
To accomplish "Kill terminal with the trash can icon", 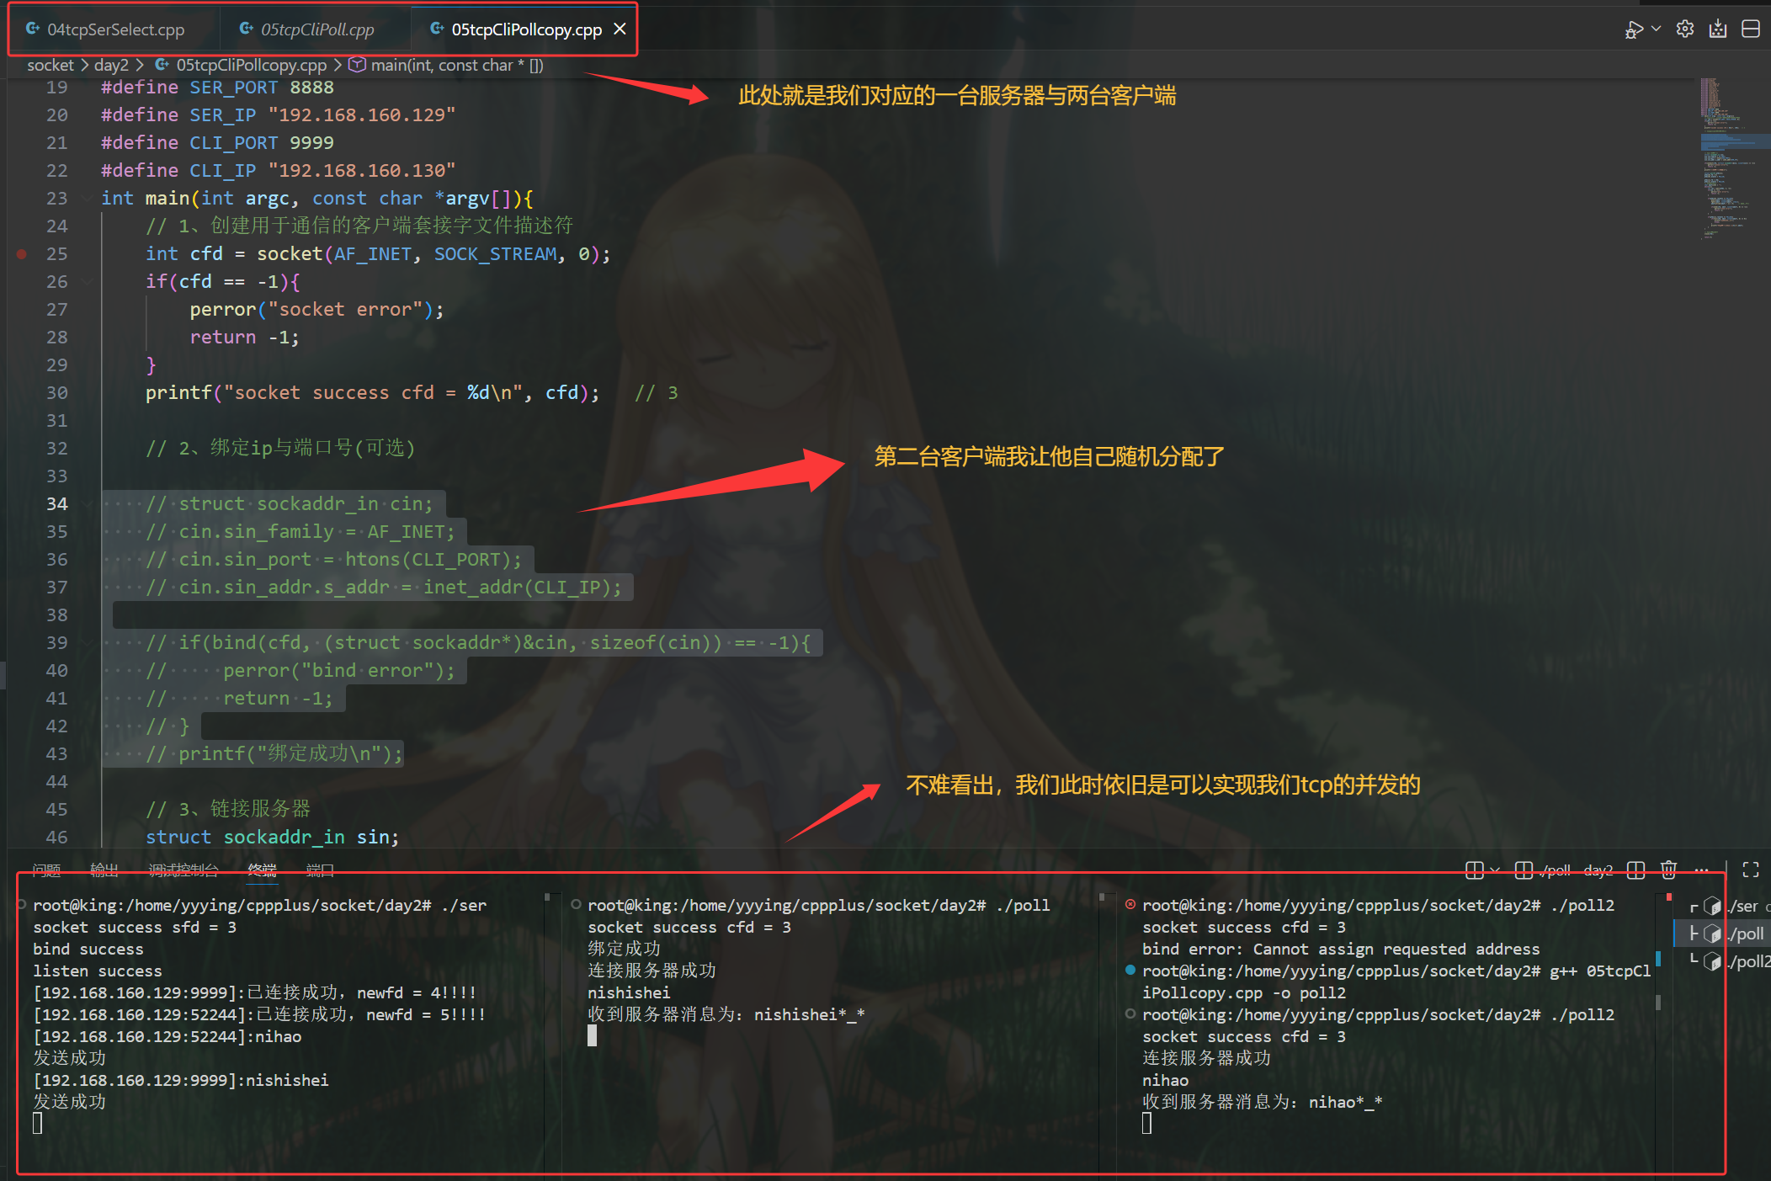I will tap(1668, 870).
